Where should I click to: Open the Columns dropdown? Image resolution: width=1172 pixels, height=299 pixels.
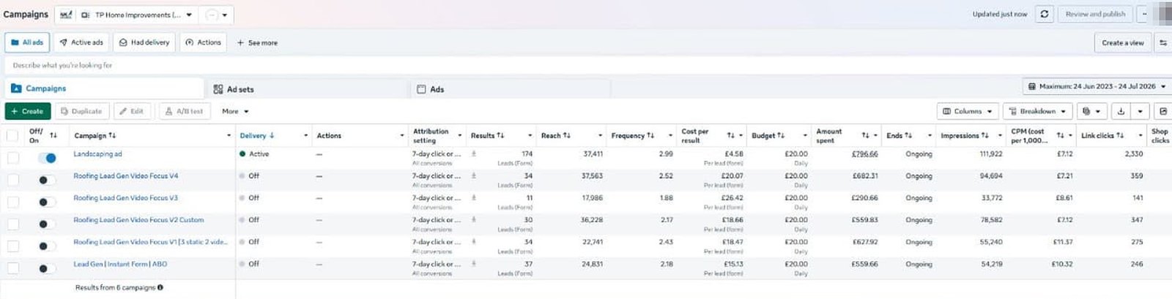coord(968,111)
